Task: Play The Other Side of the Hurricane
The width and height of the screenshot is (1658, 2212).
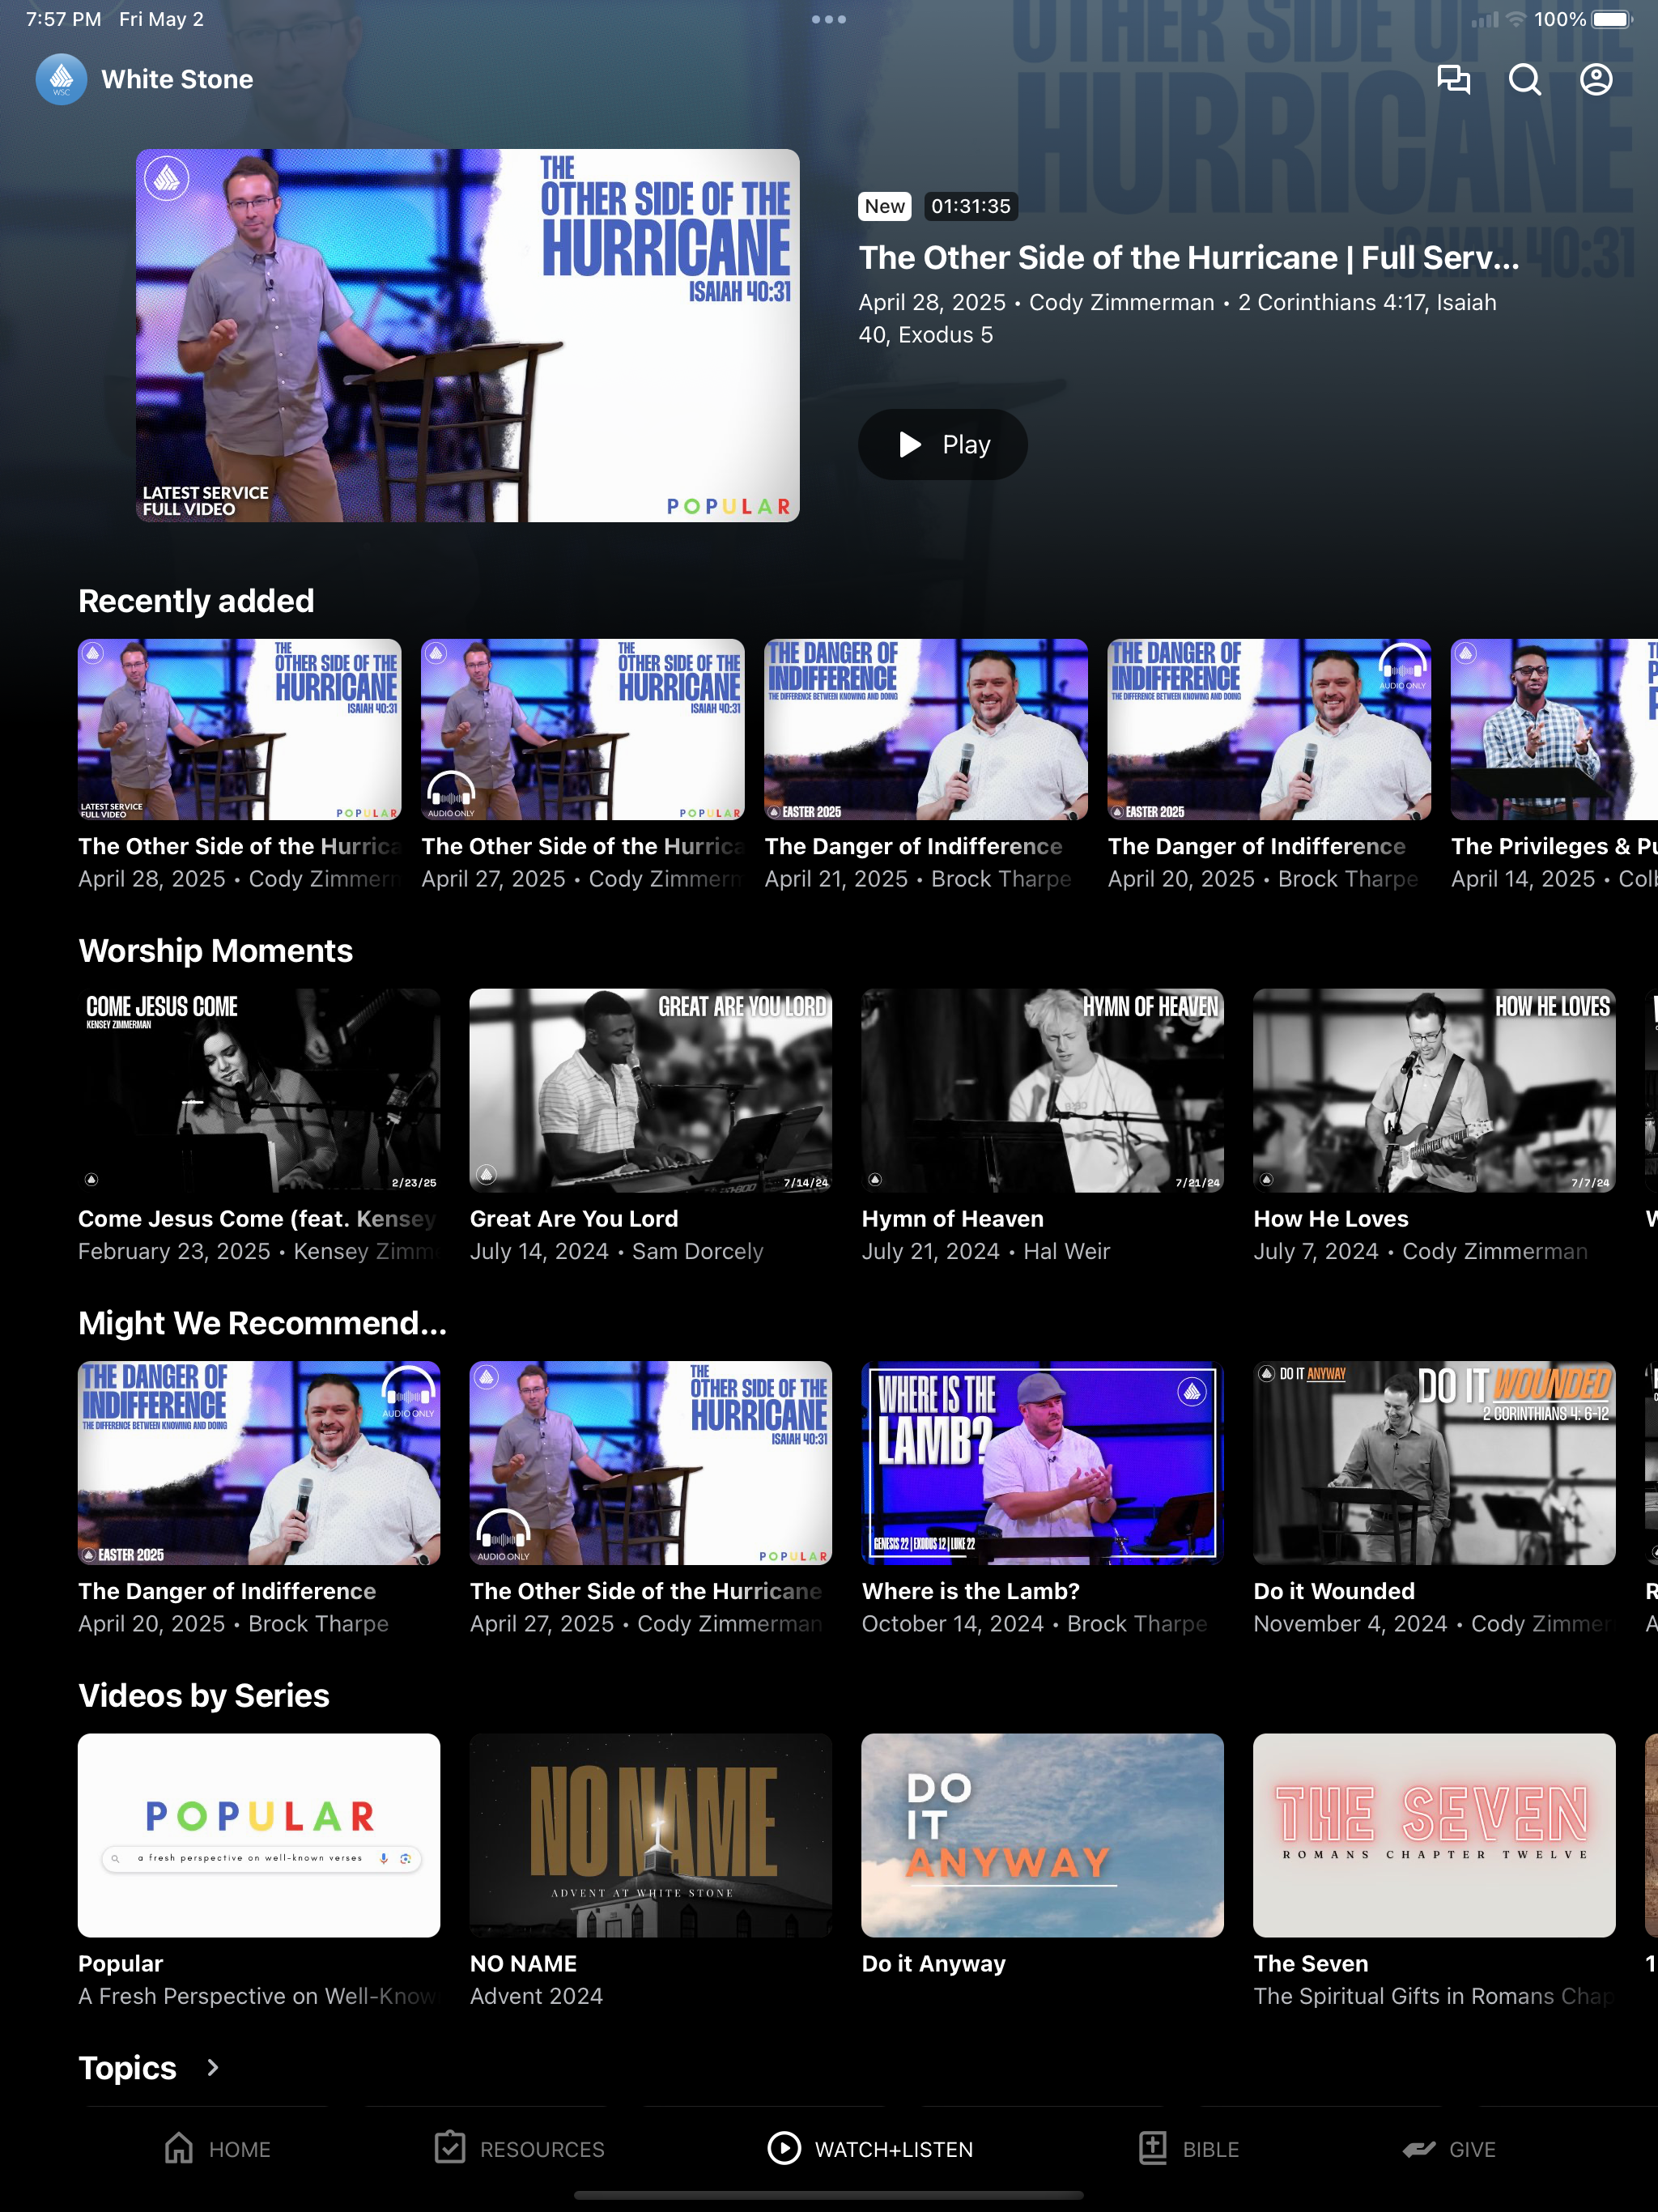Action: coord(943,444)
